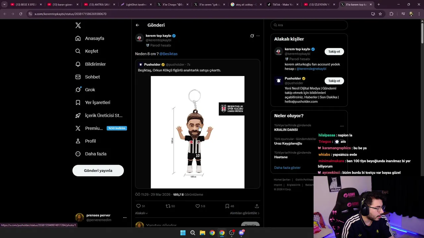Bookmark page with the star icon

[380, 14]
